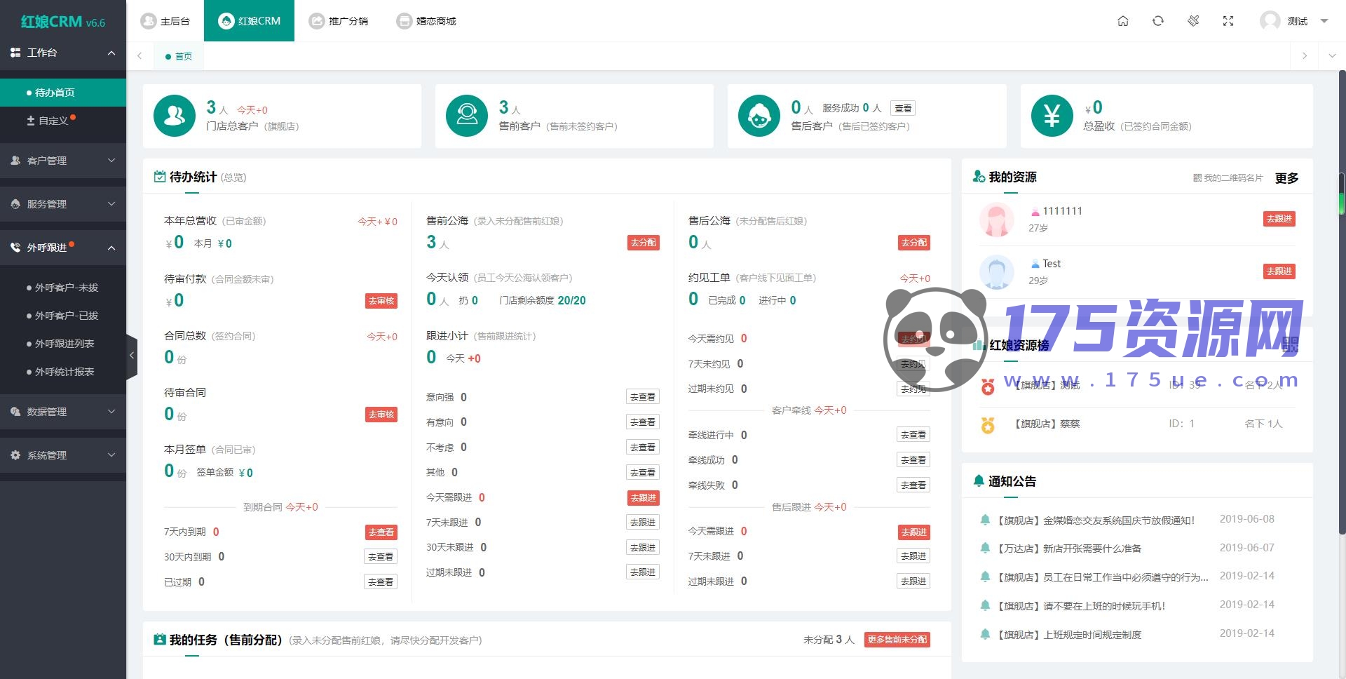Viewport: 1346px width, 679px height.
Task: Click the refresh icon in top toolbar
Action: click(x=1158, y=21)
